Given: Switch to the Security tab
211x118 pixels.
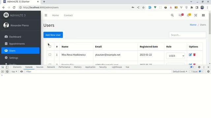Looking at the screenshot, I should [103, 67].
